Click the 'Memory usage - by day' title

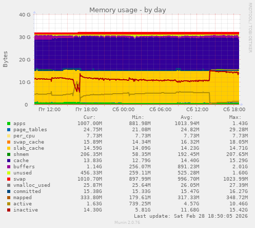click(x=128, y=10)
